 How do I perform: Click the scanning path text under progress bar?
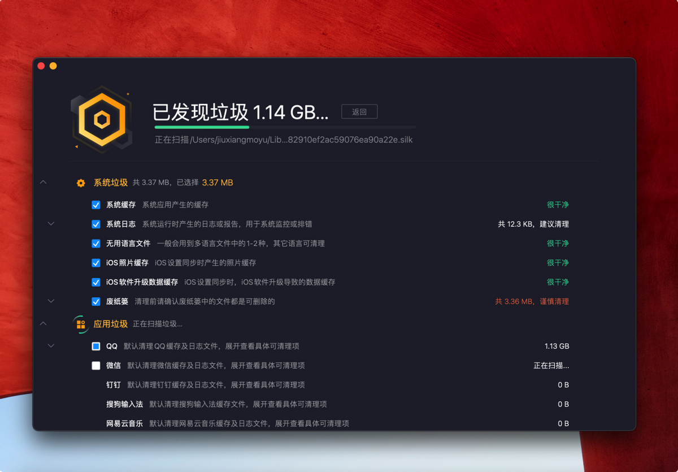click(x=284, y=140)
